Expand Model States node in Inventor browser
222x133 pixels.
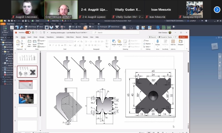point(1,42)
